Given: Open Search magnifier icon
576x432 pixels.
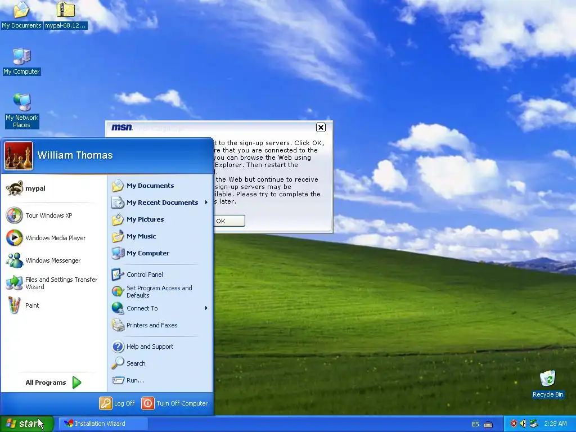Looking at the screenshot, I should point(118,363).
